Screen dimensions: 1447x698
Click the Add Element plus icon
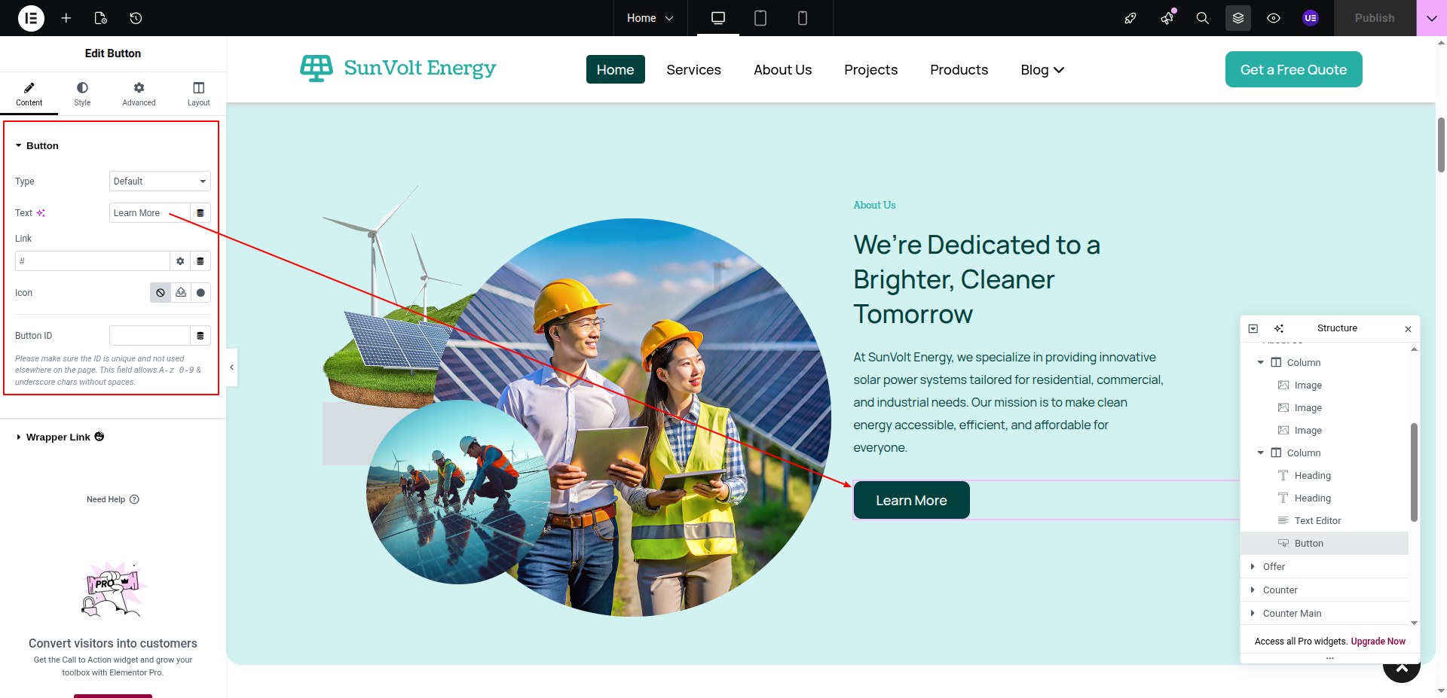click(66, 18)
